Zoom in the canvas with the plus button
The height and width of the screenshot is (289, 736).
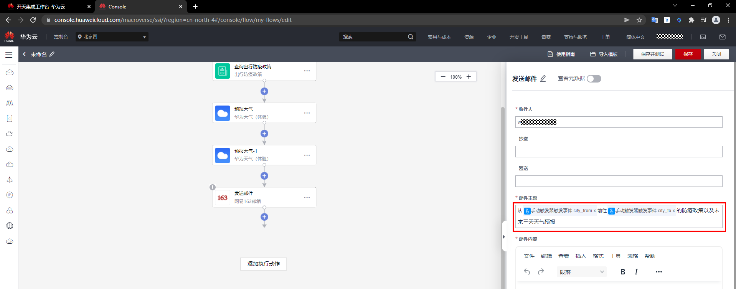[469, 77]
